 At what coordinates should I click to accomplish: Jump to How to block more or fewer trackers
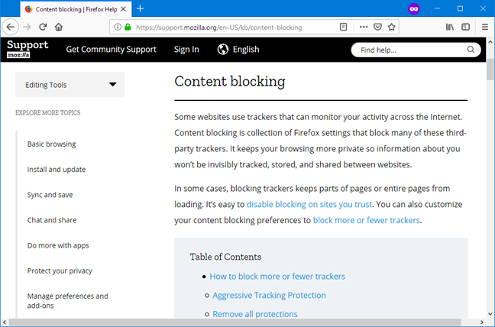coord(277,277)
